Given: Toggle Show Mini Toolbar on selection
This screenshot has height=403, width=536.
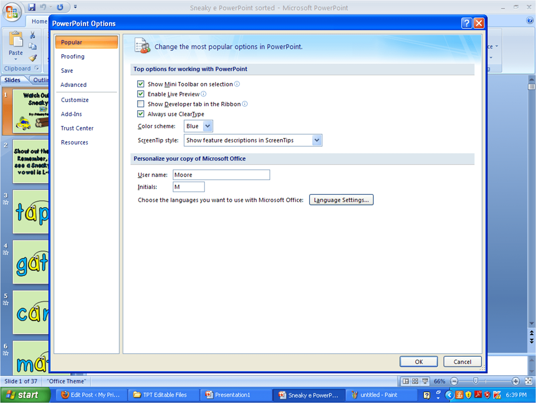Looking at the screenshot, I should pos(141,84).
